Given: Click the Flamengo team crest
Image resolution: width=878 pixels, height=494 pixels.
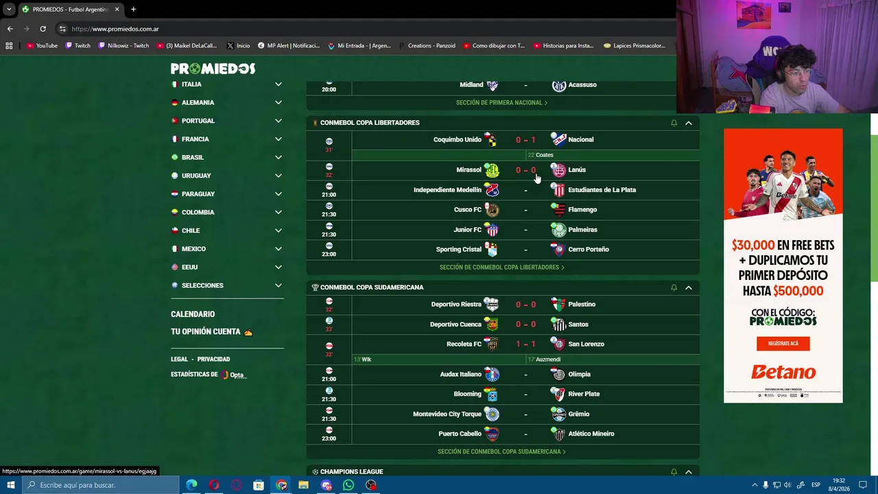Looking at the screenshot, I should click(x=559, y=210).
